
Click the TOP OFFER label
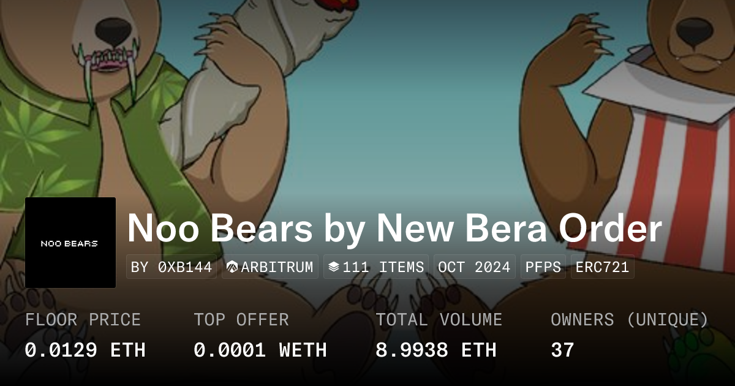click(241, 320)
